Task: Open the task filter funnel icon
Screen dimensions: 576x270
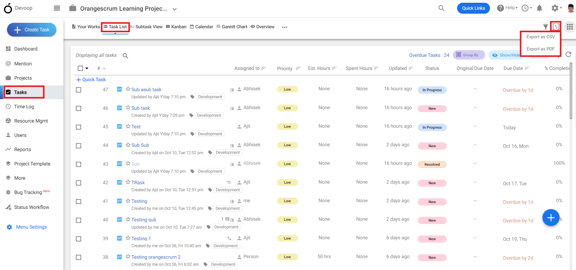Action: click(x=546, y=27)
